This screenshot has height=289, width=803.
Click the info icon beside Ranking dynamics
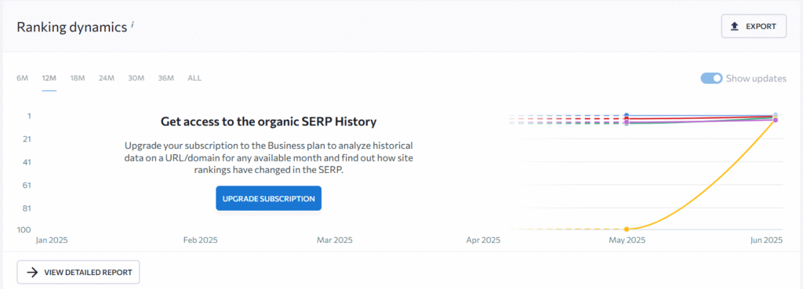coord(132,24)
